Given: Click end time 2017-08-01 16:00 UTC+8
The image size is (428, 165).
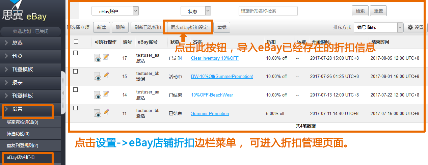Looking at the screenshot, I should [x=395, y=77].
